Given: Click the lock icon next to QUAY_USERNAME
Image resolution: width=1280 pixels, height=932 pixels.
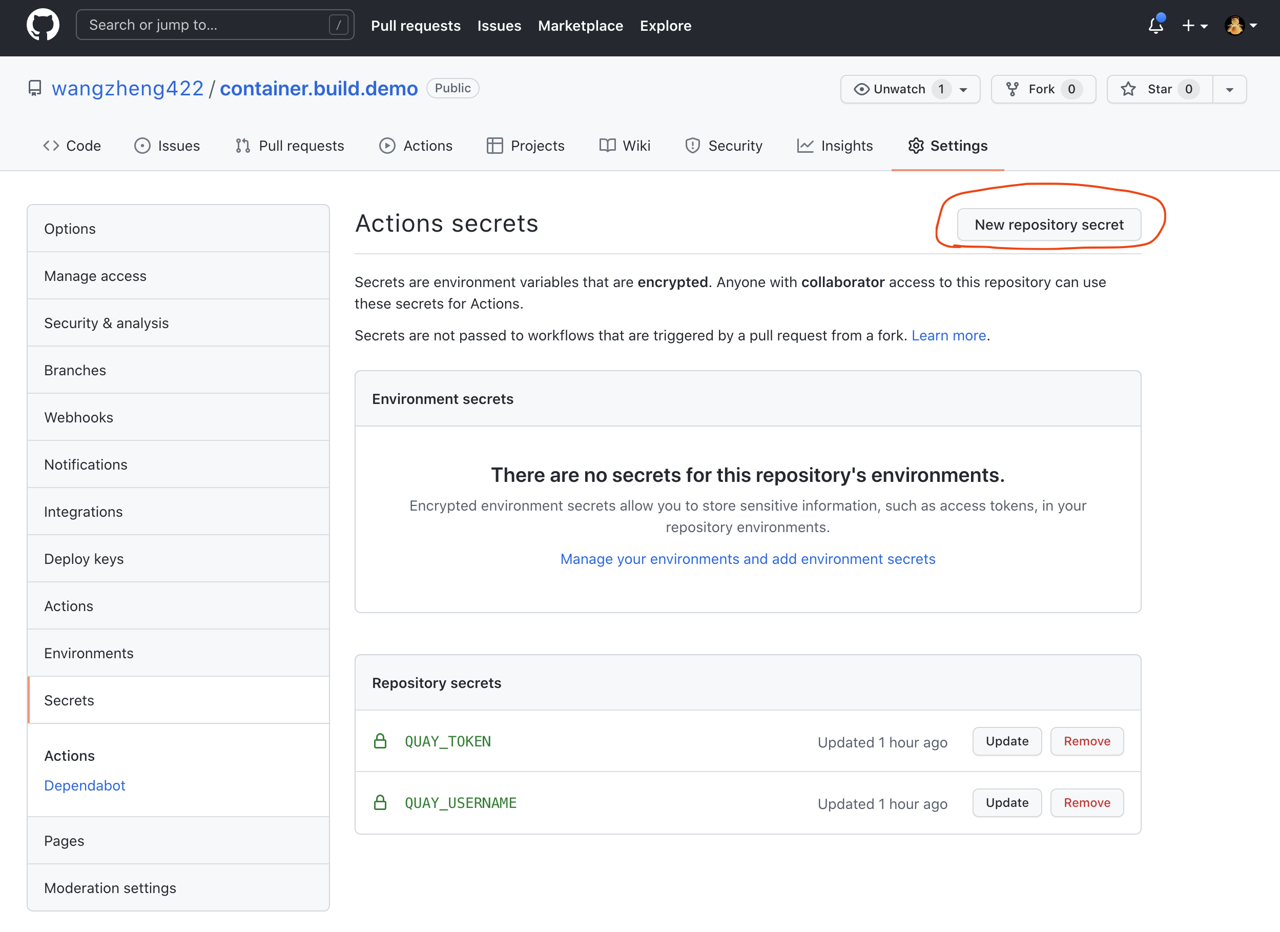Looking at the screenshot, I should coord(380,803).
